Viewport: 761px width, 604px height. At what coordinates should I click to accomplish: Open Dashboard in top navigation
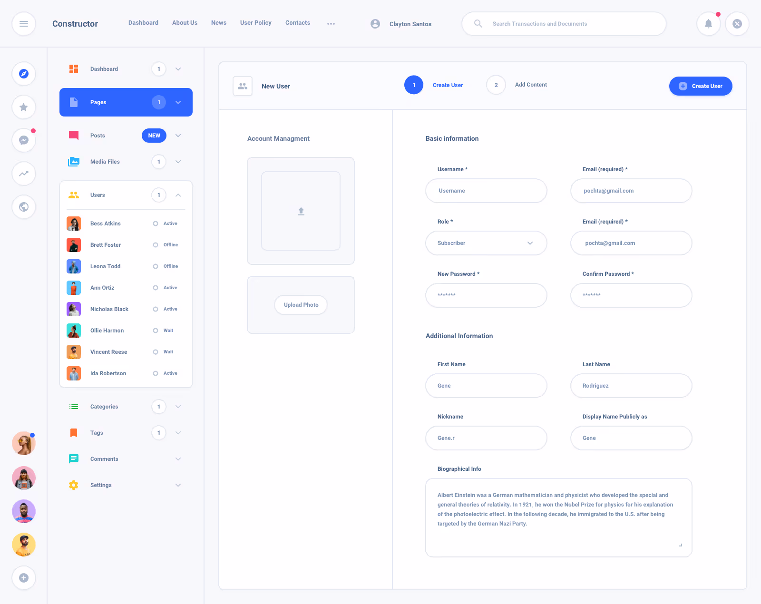pyautogui.click(x=143, y=23)
